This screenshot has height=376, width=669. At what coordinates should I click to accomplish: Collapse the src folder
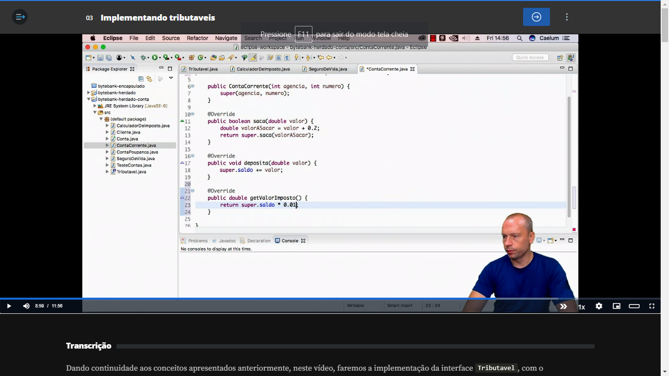pos(95,113)
